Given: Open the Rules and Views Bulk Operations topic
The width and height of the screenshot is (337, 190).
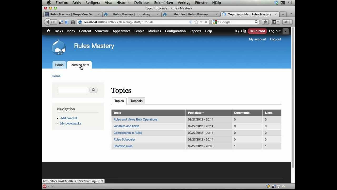Looking at the screenshot, I should click(x=135, y=120).
